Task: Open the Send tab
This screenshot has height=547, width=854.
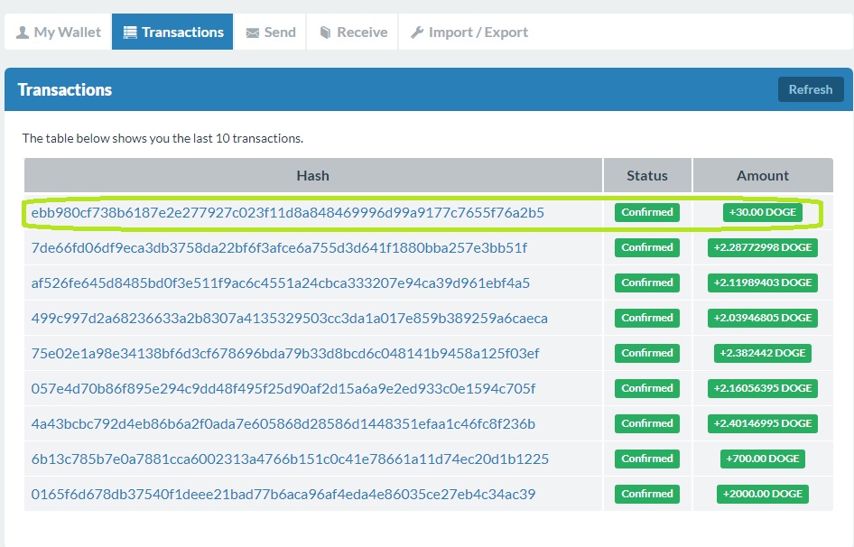Action: (270, 32)
